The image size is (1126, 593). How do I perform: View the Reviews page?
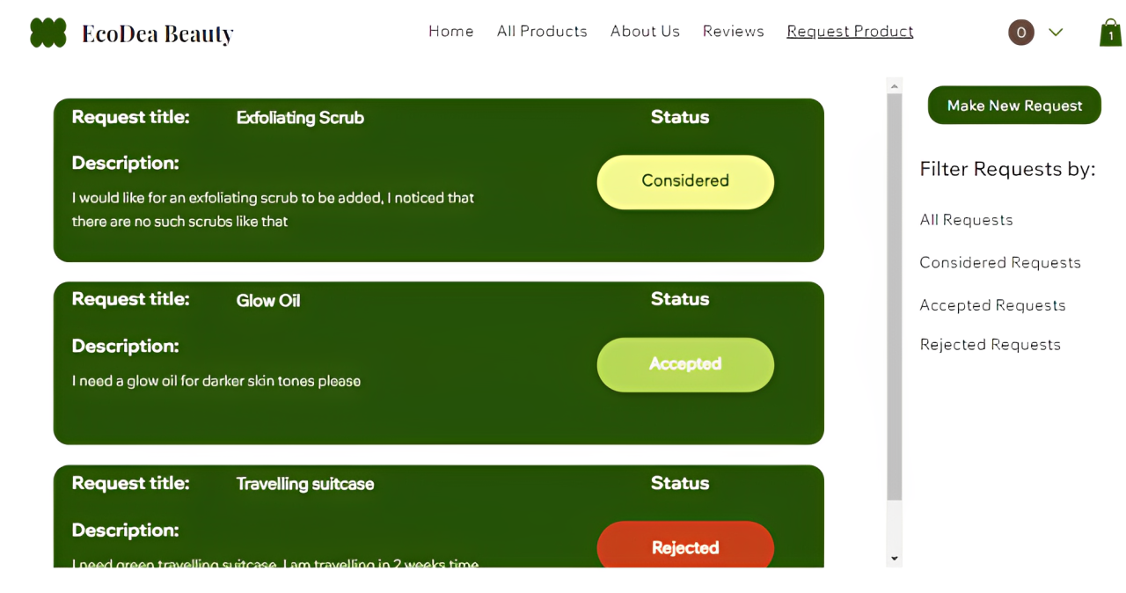point(734,31)
